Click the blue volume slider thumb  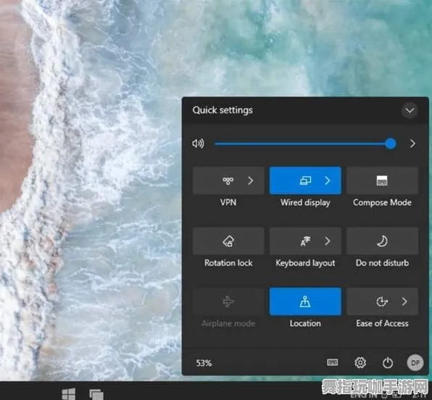pyautogui.click(x=391, y=143)
